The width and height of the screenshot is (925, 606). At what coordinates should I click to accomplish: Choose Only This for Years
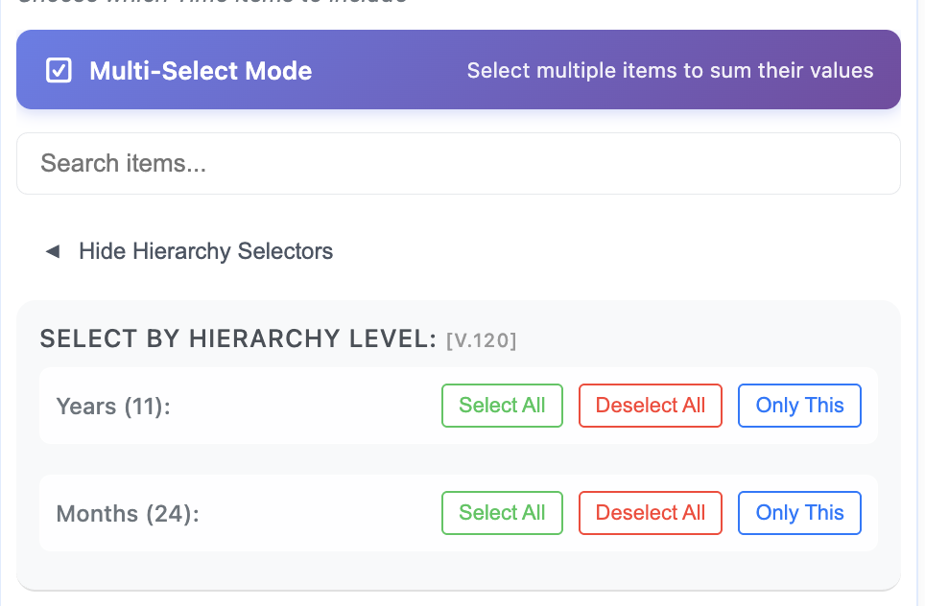point(799,406)
